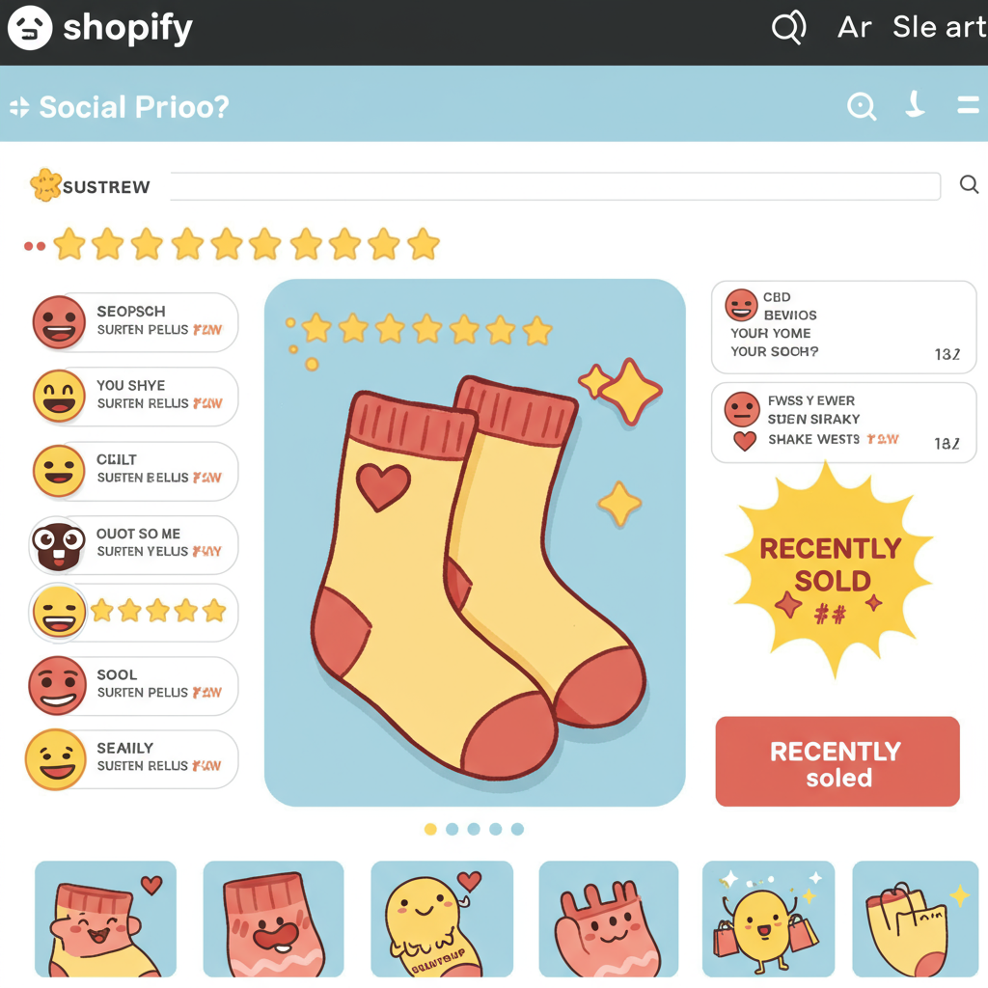This screenshot has width=988, height=988.
Task: Click the five-star rating review pill
Action: coord(133,613)
